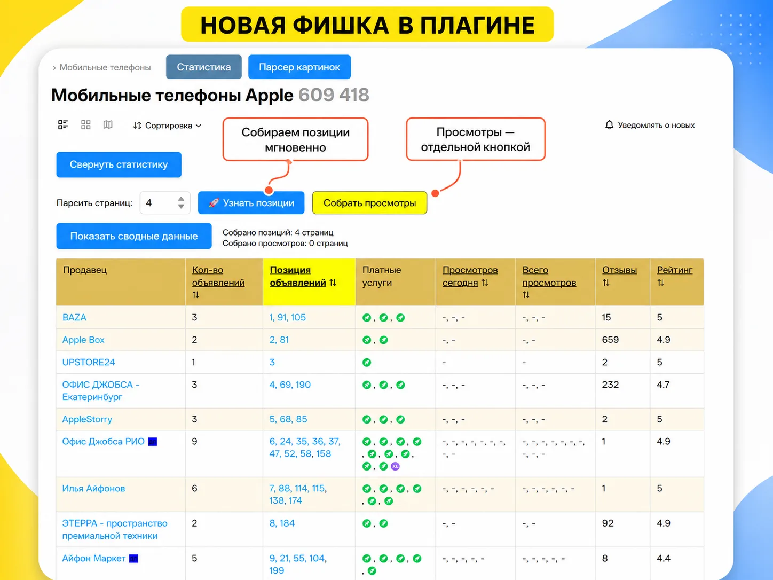Viewport: 773px width, 580px height.
Task: Decrease pages-to-parse stepper down arrow
Action: pyautogui.click(x=181, y=207)
